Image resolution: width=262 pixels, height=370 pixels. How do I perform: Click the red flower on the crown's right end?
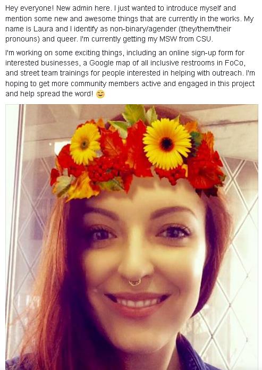[x=206, y=169]
